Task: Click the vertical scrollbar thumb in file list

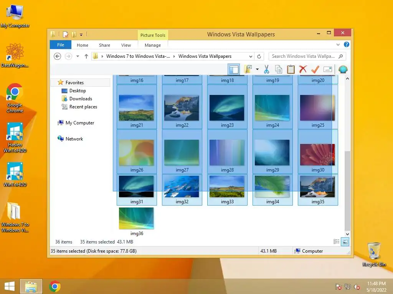Action: (x=347, y=191)
